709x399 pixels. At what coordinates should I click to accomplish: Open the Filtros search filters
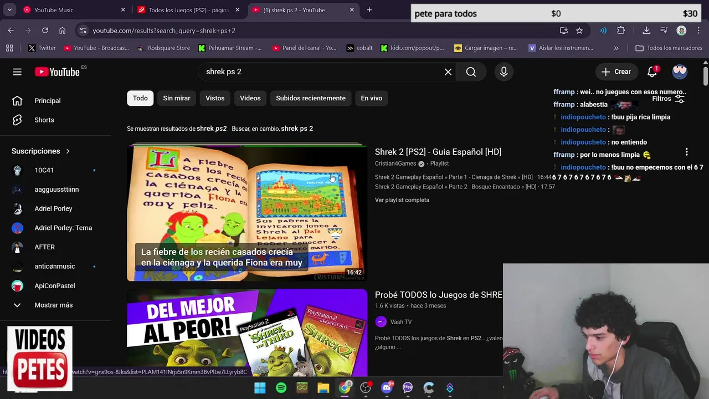pyautogui.click(x=669, y=99)
